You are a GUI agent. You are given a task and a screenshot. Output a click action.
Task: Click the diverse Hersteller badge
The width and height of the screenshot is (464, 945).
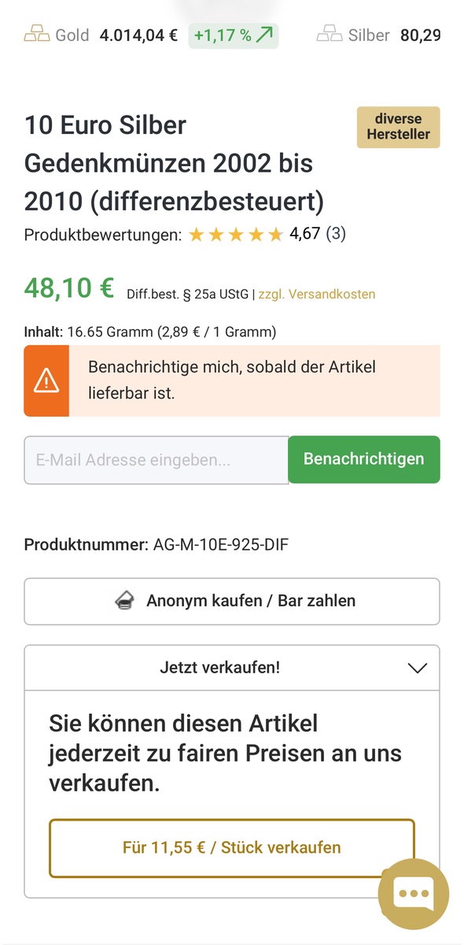click(x=399, y=127)
